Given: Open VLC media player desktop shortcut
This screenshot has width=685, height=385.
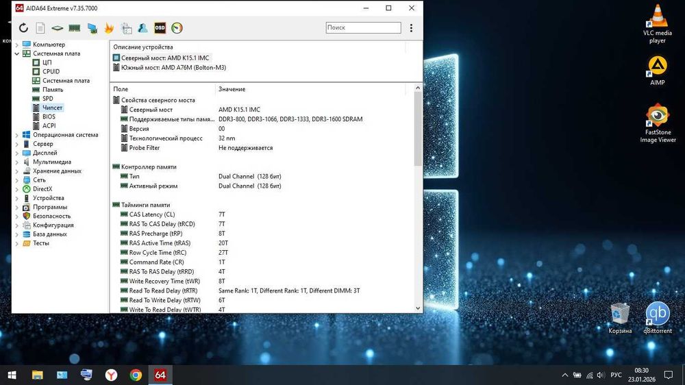Looking at the screenshot, I should (x=657, y=23).
